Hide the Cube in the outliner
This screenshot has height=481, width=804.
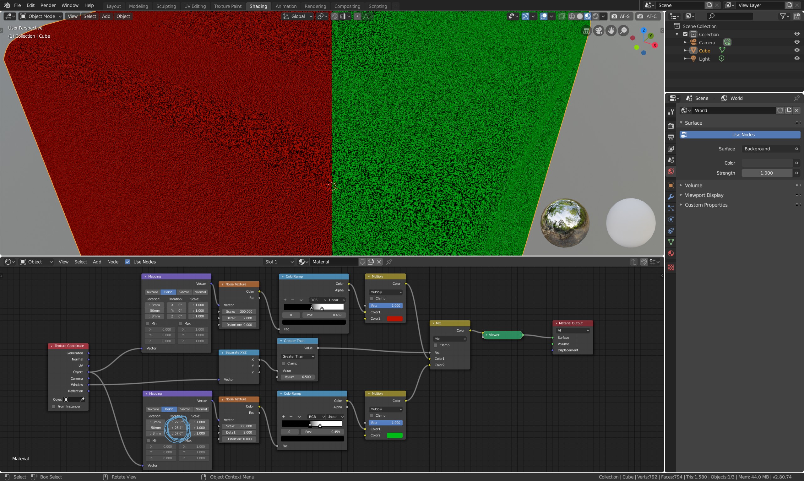click(x=796, y=50)
